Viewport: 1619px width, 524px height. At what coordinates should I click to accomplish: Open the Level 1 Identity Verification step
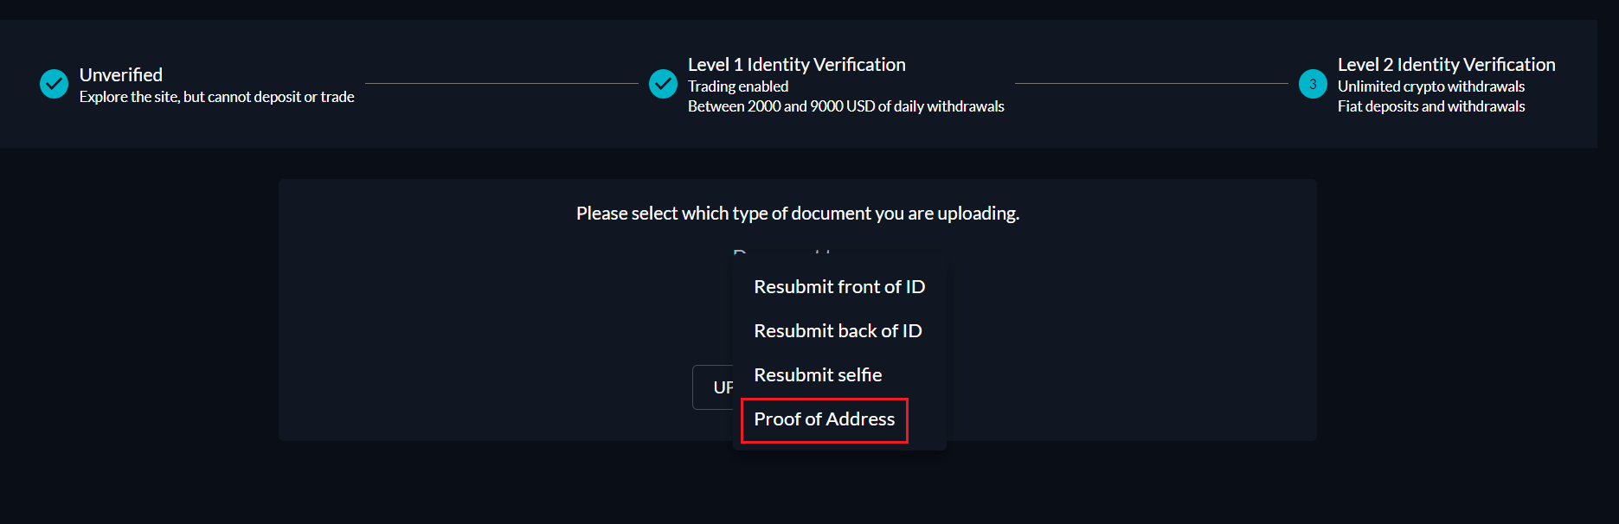pyautogui.click(x=796, y=65)
